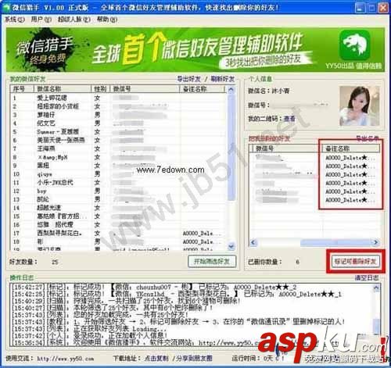
Task: Click the friends list scroll-down arrow
Action: click(x=231, y=246)
